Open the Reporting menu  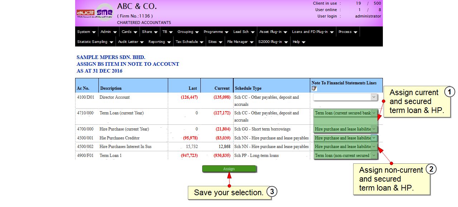160,42
